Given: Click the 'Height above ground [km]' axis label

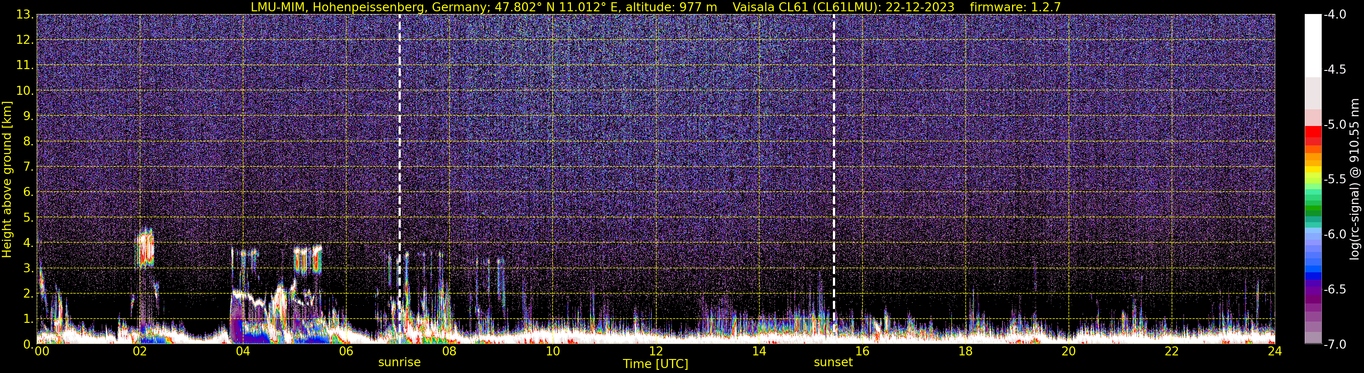Looking at the screenshot, I should click(7, 179).
